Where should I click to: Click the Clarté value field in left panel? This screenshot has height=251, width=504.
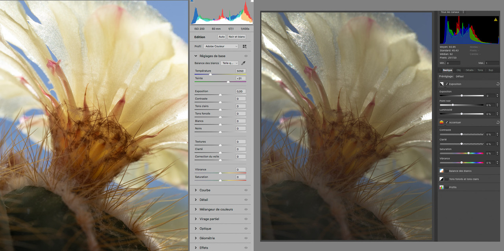point(241,149)
